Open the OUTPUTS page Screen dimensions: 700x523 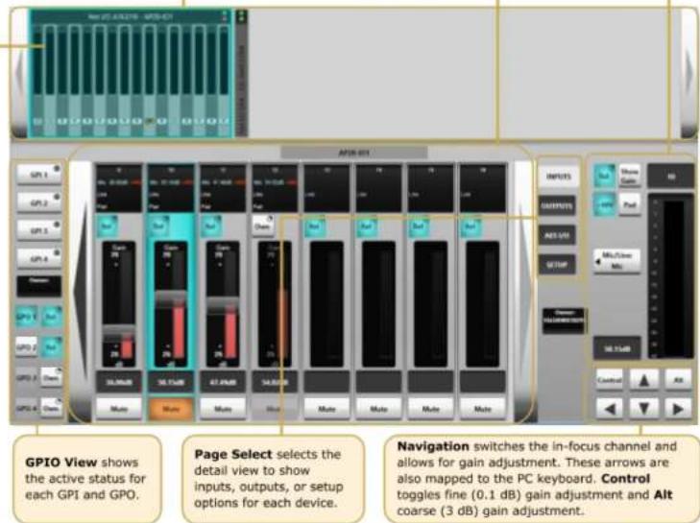click(x=557, y=205)
